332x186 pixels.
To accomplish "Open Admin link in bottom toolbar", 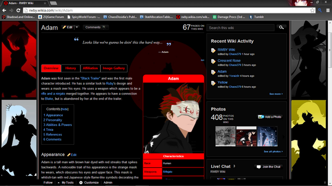I will 108,182.
